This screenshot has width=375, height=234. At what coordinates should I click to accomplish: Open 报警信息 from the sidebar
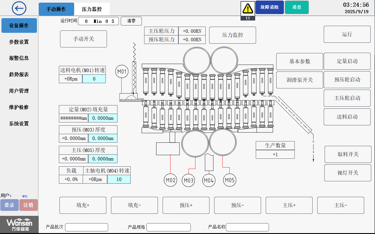[19, 58]
